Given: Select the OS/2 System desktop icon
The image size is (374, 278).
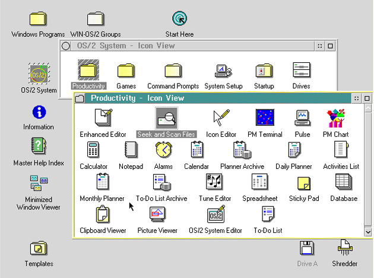Looking at the screenshot, I should pos(39,74).
